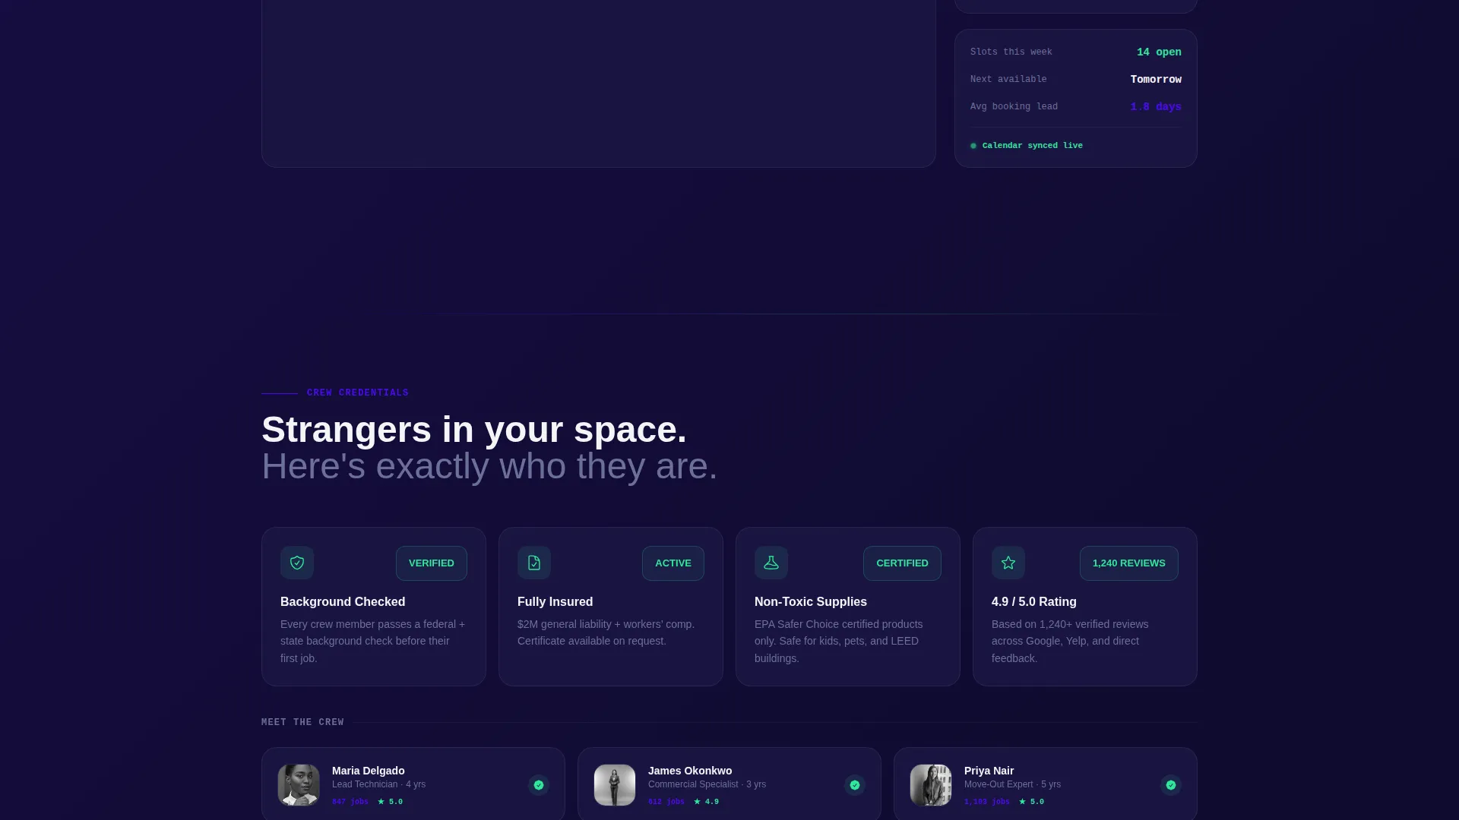Viewport: 1459px width, 820px height.
Task: Open Priya Nair's profile photo
Action: [931, 785]
